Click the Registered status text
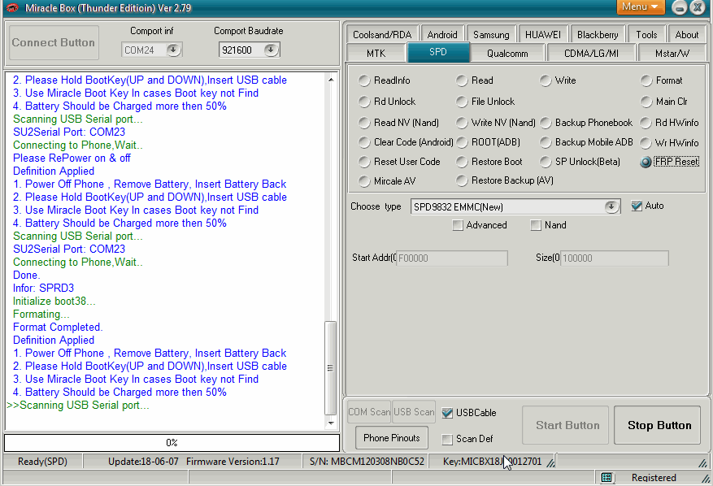The height and width of the screenshot is (486, 713). (x=654, y=478)
